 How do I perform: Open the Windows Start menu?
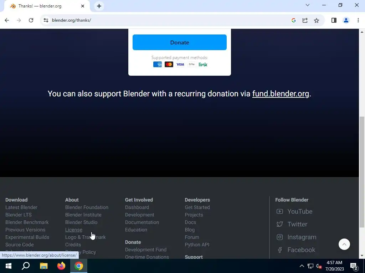tap(9, 266)
